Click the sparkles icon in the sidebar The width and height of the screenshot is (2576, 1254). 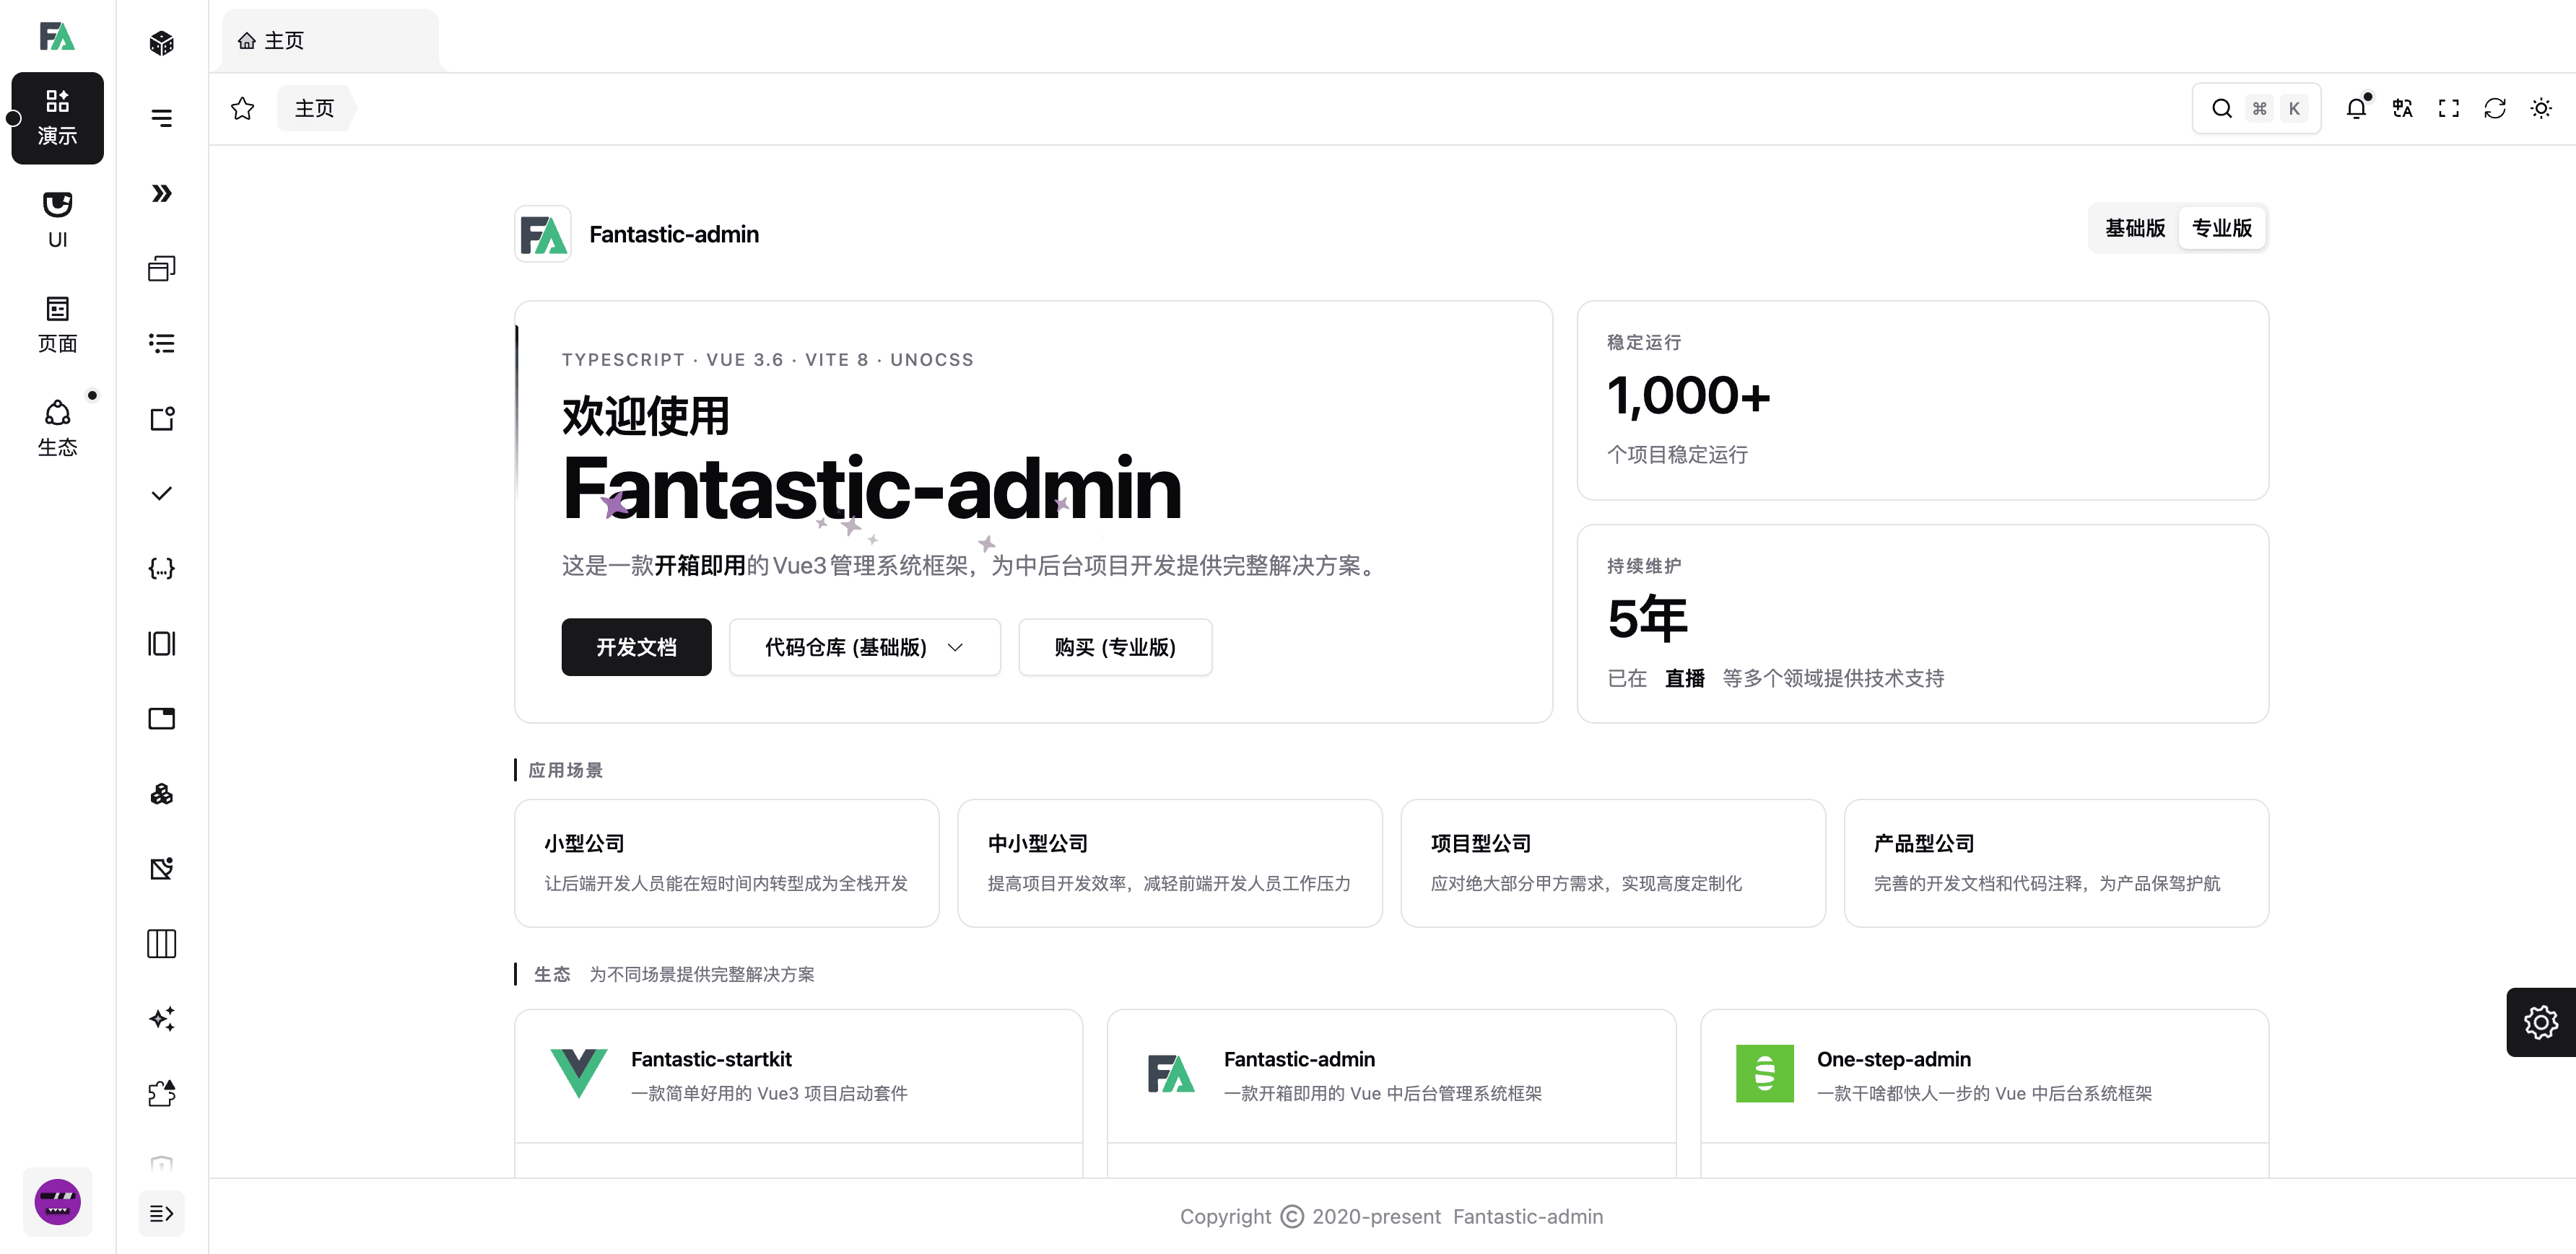[x=161, y=1018]
